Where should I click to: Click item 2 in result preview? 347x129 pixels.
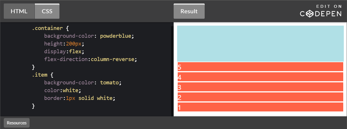(x=260, y=97)
